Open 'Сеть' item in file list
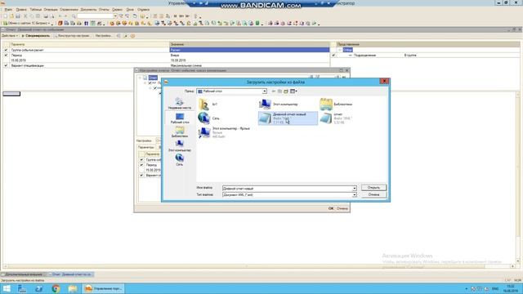The width and height of the screenshot is (523, 294). [x=209, y=118]
